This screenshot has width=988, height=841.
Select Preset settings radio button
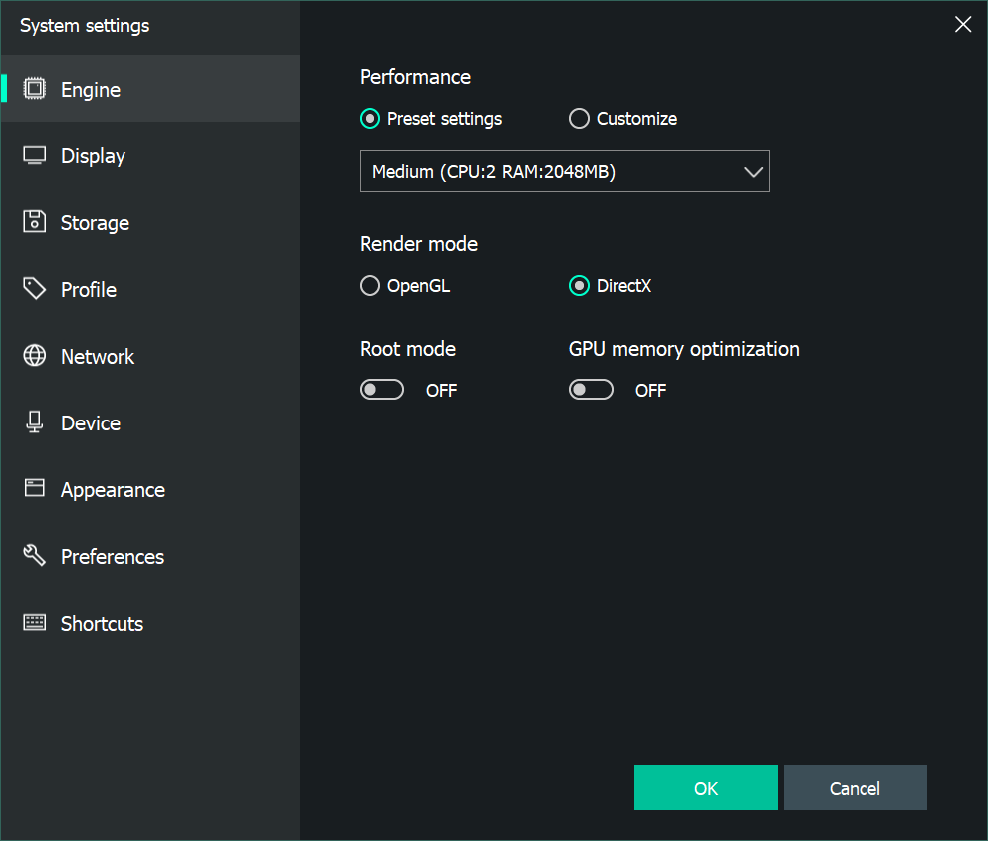(x=370, y=119)
